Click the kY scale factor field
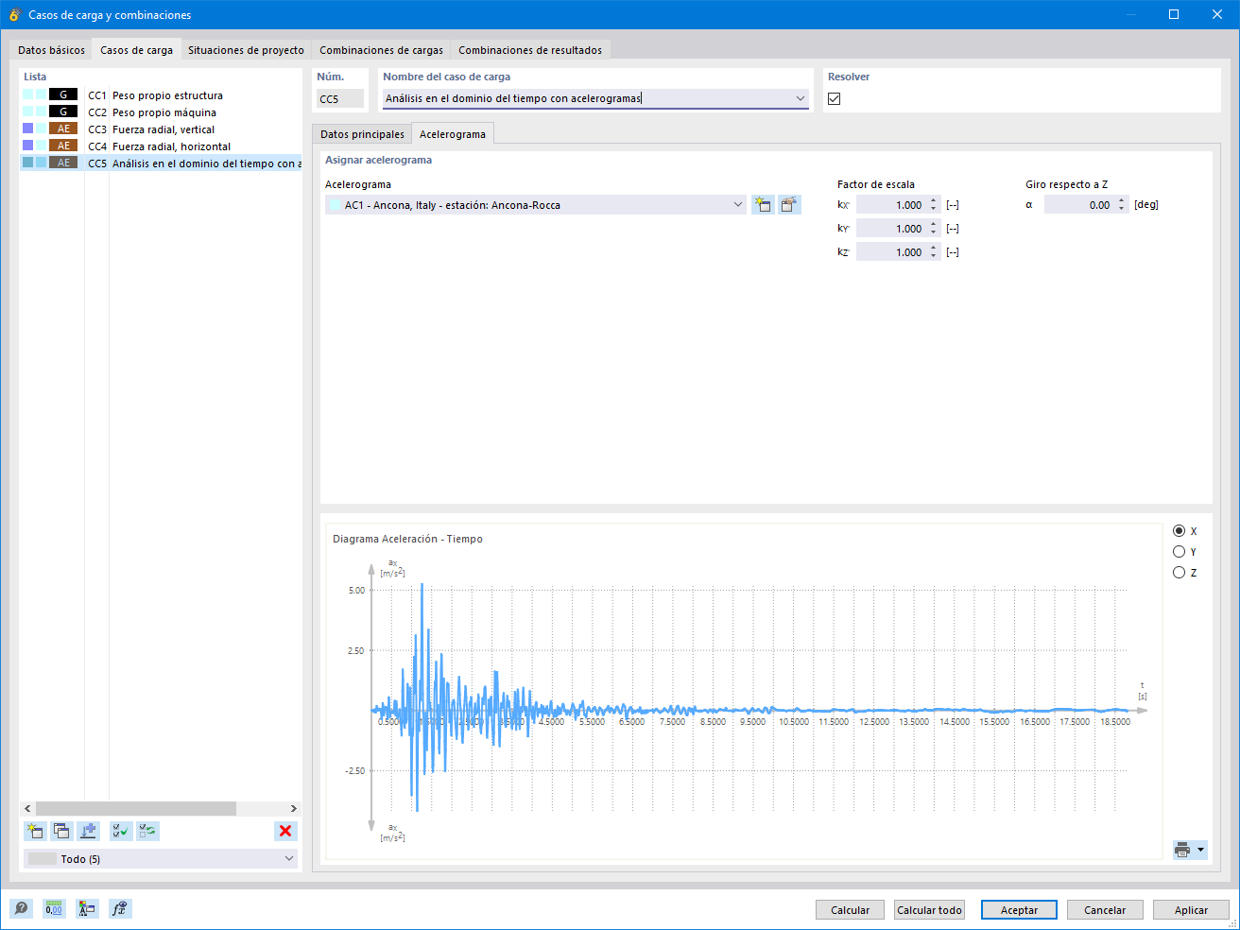 tap(891, 229)
